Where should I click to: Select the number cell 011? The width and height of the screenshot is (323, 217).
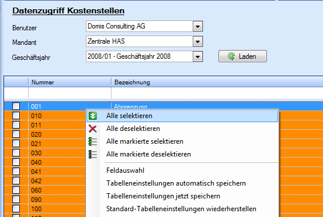click(57, 125)
